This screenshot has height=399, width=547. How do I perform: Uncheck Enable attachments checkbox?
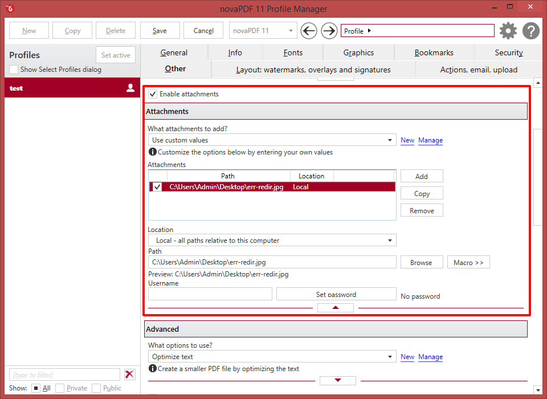coord(153,94)
